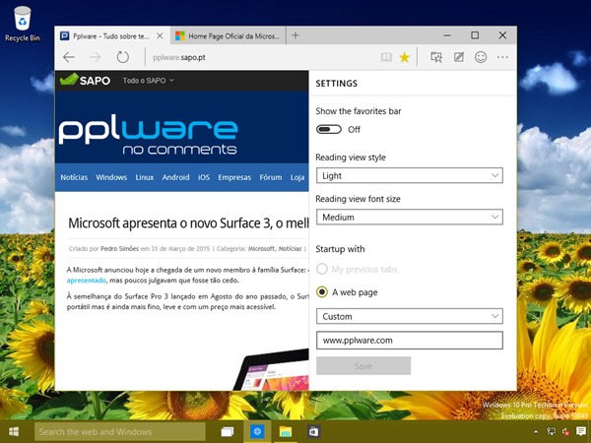Send feedback via smiley face icon

pos(481,57)
